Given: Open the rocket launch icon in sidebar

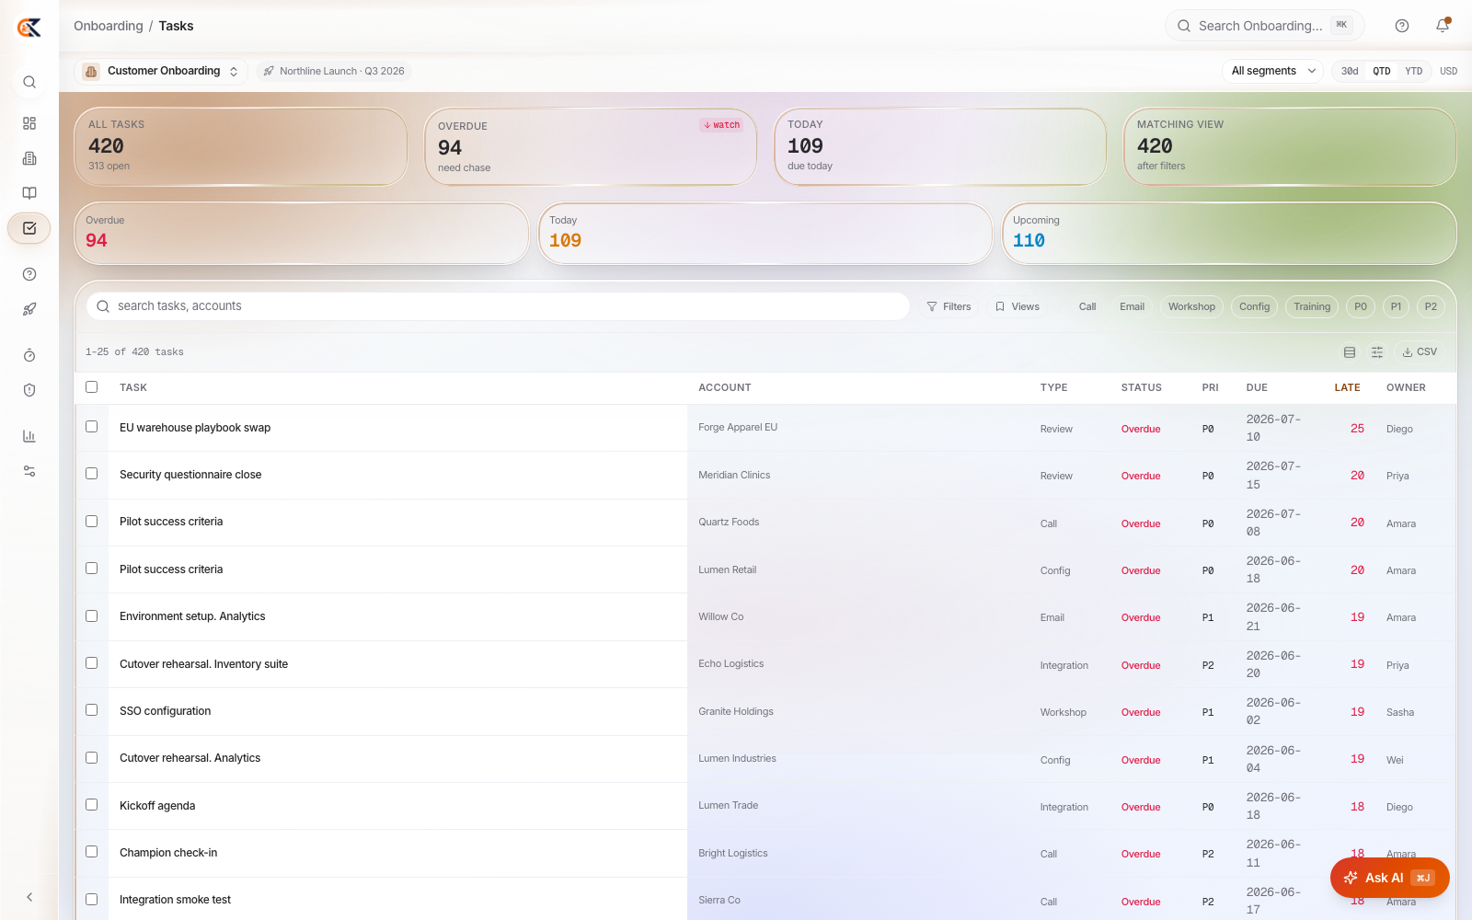Looking at the screenshot, I should tap(29, 309).
